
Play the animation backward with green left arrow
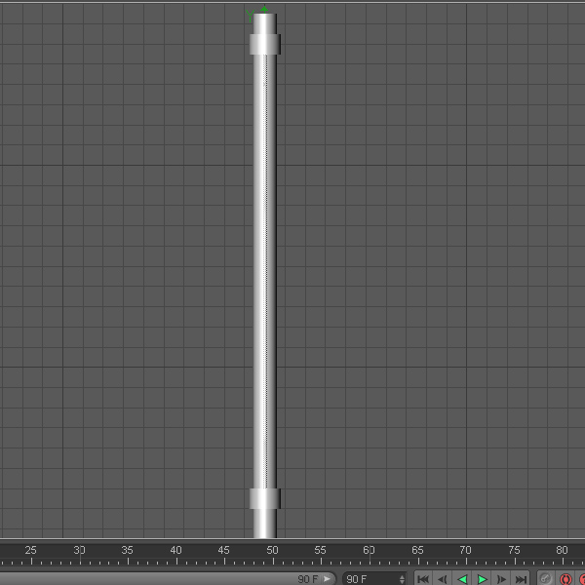[462, 579]
